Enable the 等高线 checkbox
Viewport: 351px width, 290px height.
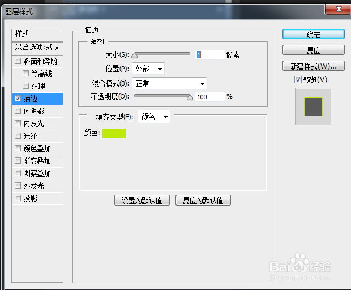click(x=25, y=73)
